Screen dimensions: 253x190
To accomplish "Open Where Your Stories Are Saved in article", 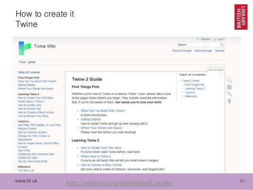I will tap(101, 128).
